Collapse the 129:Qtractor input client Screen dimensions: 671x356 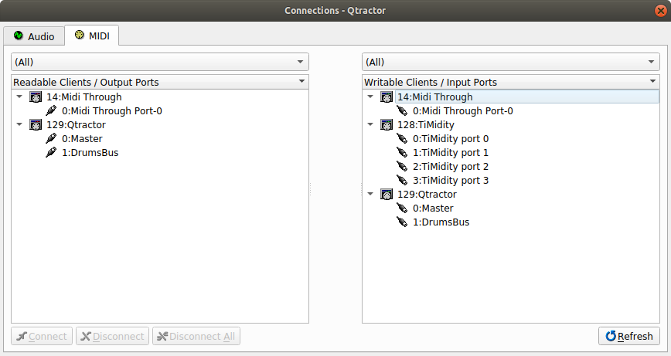pos(370,194)
